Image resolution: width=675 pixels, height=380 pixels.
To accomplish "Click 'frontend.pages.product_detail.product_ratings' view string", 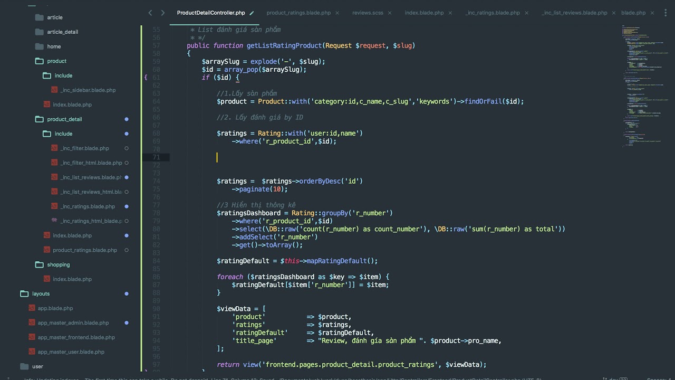I will pos(350,365).
